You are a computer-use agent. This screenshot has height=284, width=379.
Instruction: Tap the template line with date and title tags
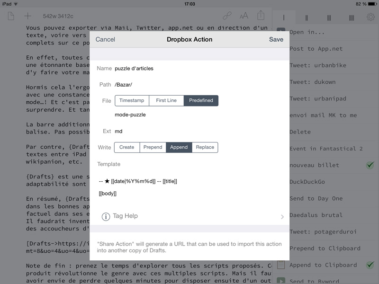point(138,181)
